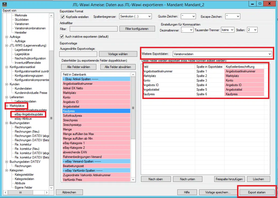Image resolution: width=278 pixels, height=198 pixels.
Task: Select Konfigurationsgruppen in the tree
Action: (29, 76)
